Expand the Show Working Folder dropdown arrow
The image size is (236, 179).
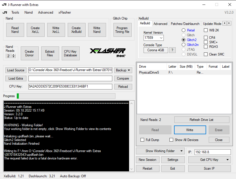[x=181, y=151]
